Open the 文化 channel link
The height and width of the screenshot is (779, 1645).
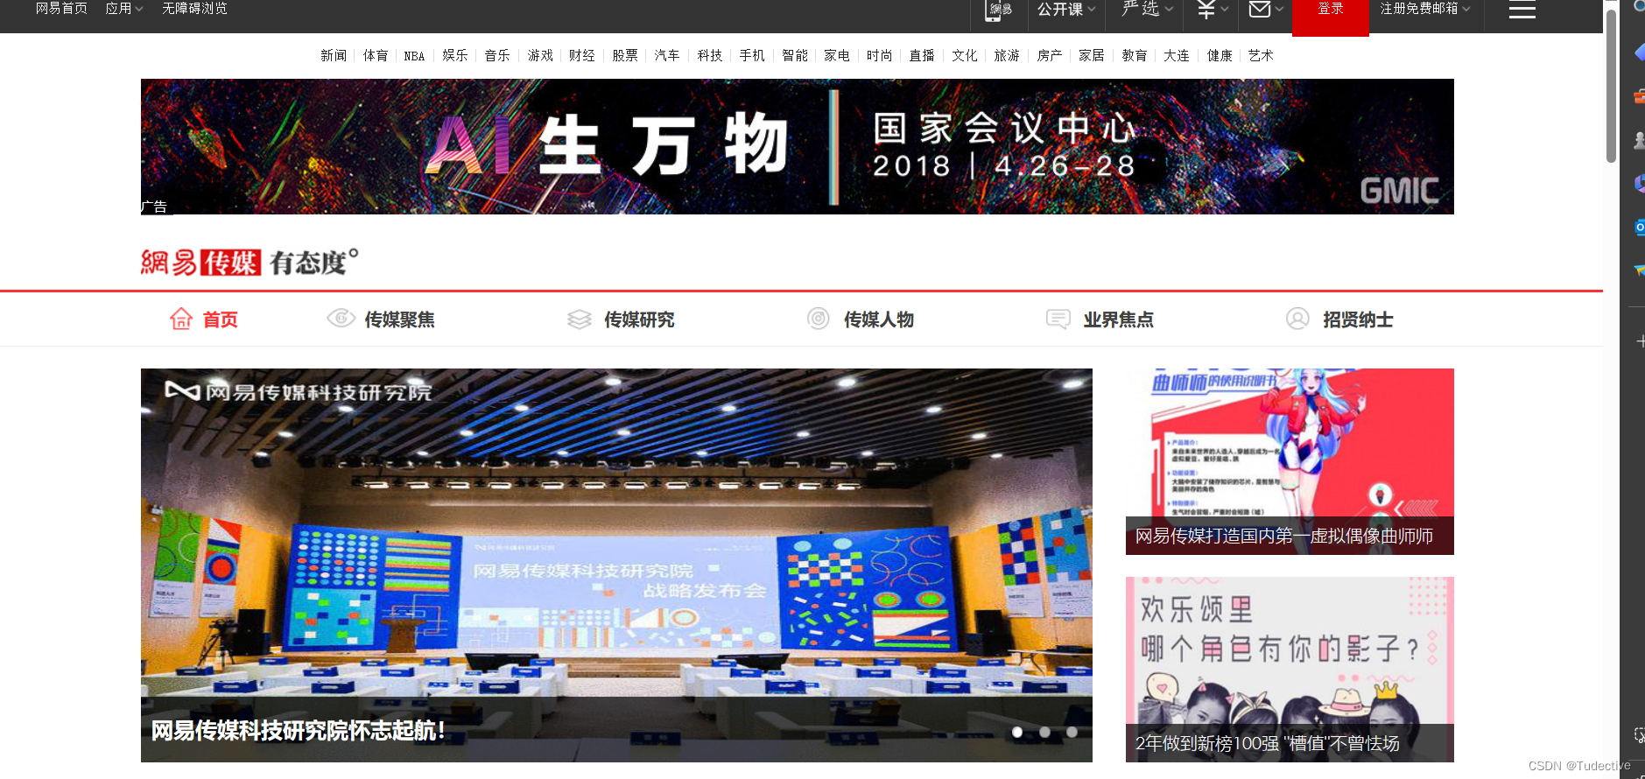965,55
